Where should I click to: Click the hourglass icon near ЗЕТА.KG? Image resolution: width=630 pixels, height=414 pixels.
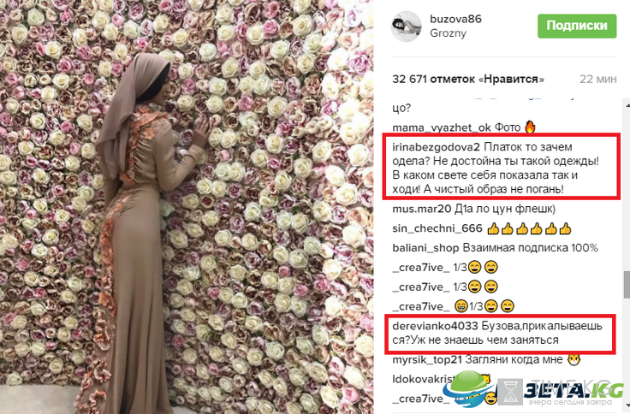click(510, 392)
